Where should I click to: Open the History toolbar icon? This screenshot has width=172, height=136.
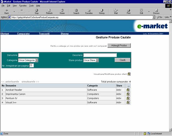click(x=102, y=10)
